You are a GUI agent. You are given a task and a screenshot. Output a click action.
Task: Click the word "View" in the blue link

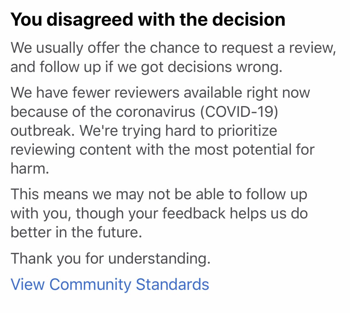tap(28, 285)
